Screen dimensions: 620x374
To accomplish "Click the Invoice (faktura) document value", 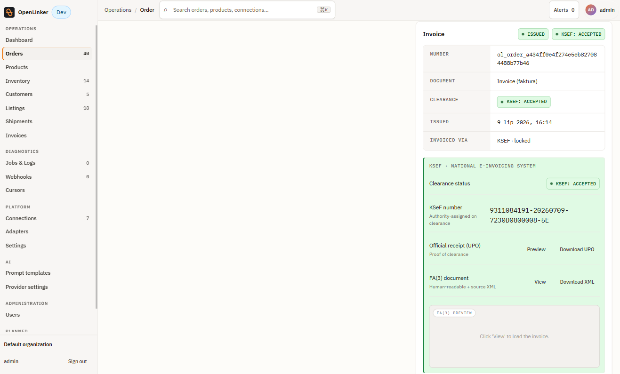I will (x=517, y=81).
